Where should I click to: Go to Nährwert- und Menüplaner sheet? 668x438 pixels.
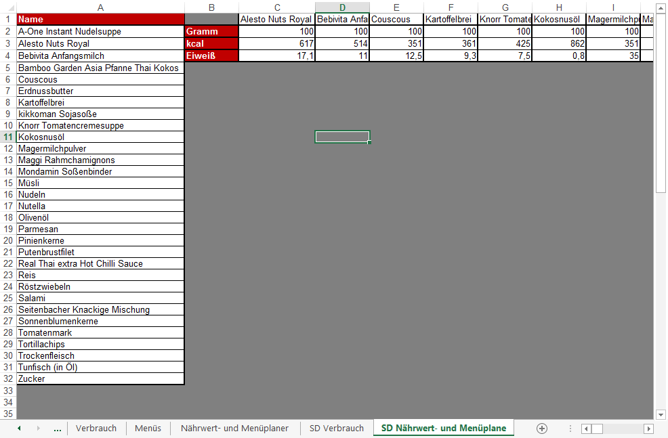pyautogui.click(x=234, y=429)
